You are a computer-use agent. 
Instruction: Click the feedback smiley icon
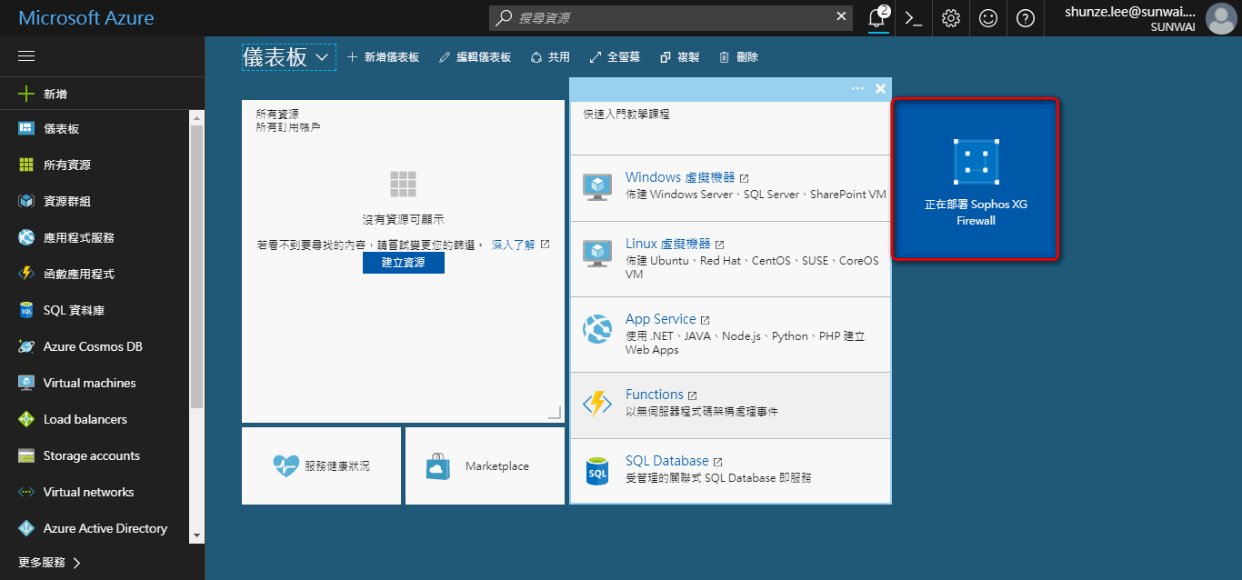988,18
